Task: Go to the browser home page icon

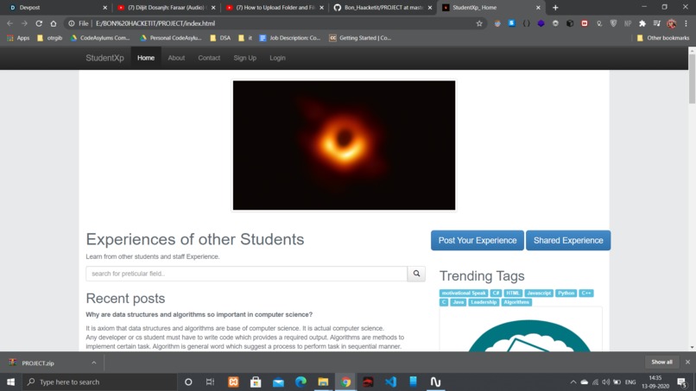Action: (x=54, y=23)
